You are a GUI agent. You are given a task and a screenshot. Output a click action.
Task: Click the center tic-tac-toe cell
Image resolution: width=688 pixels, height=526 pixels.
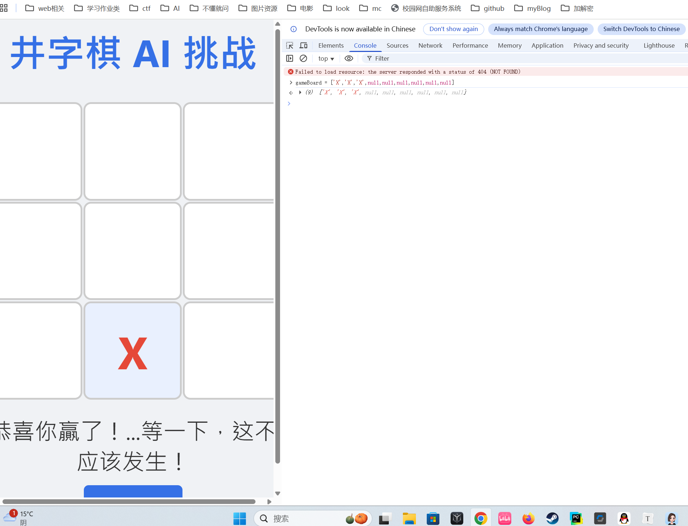(x=133, y=251)
